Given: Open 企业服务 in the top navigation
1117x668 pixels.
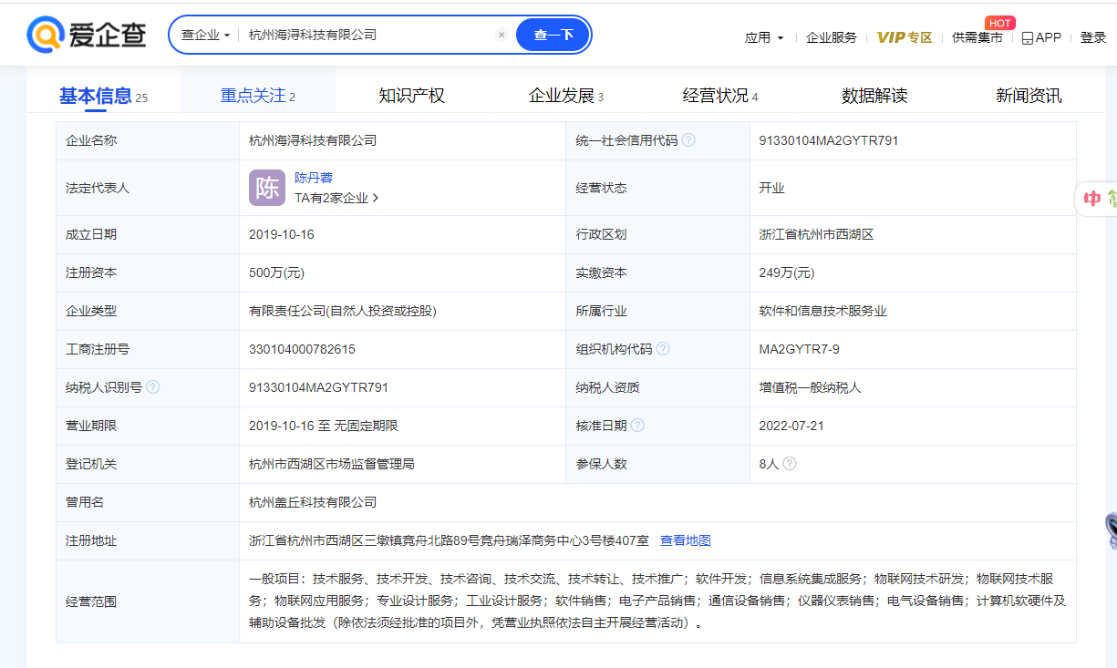Looking at the screenshot, I should (x=832, y=37).
